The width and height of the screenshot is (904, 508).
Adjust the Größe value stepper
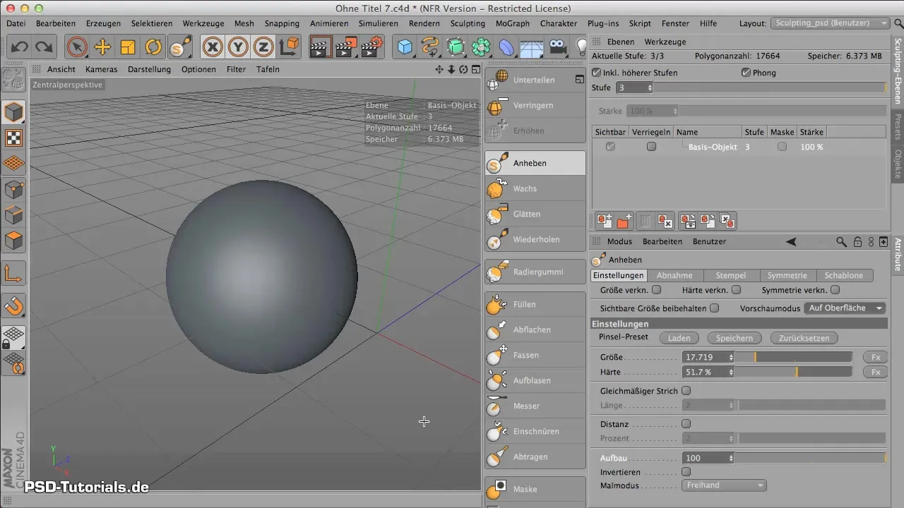[731, 357]
